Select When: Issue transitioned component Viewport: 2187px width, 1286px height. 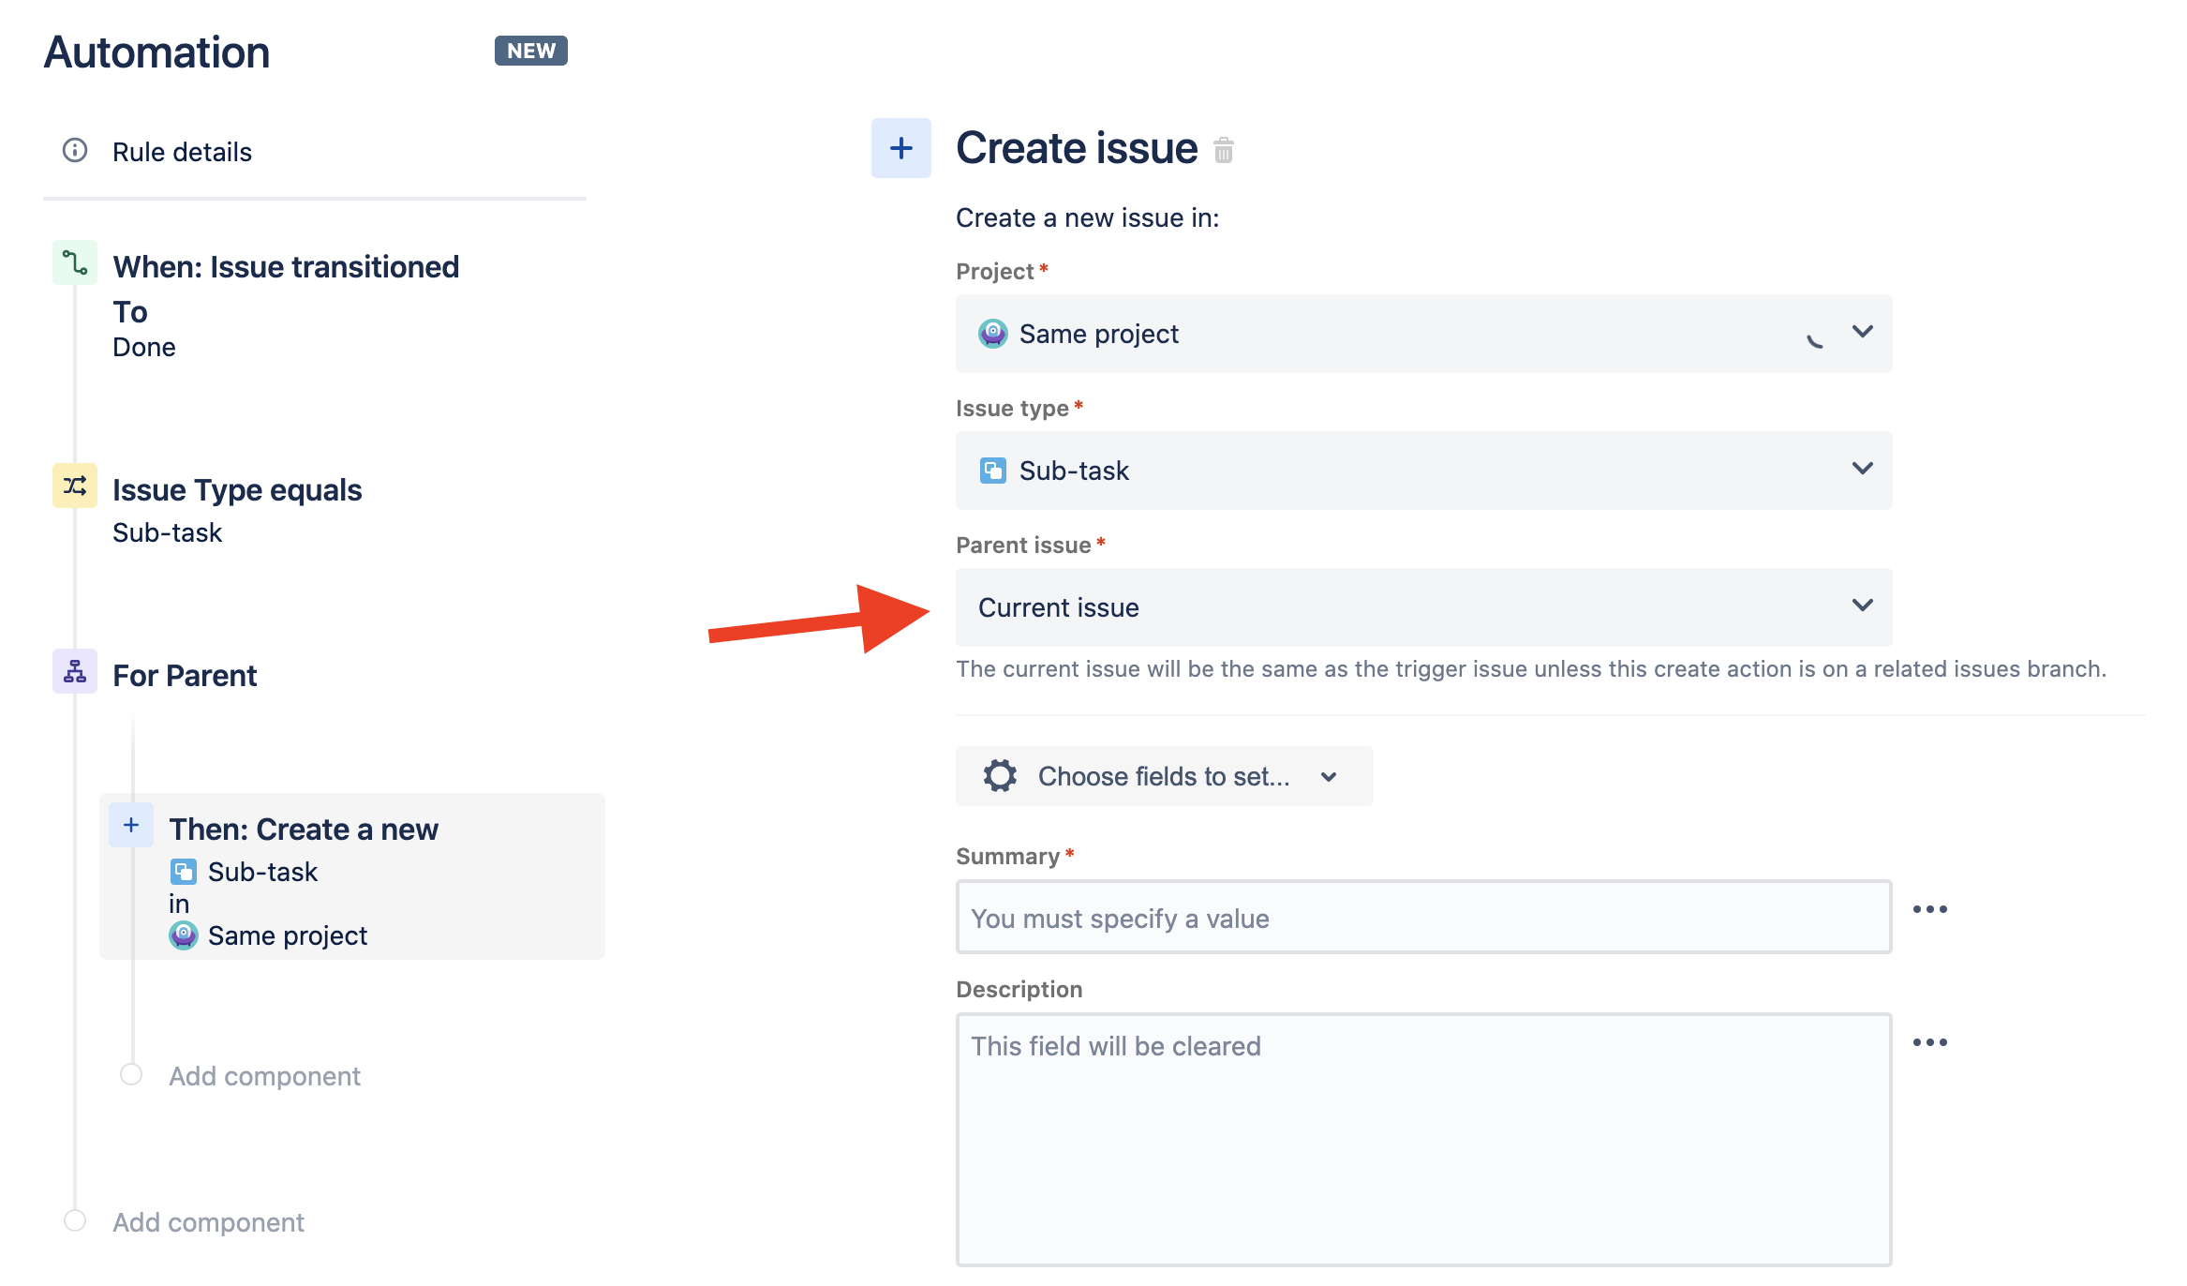(x=286, y=267)
